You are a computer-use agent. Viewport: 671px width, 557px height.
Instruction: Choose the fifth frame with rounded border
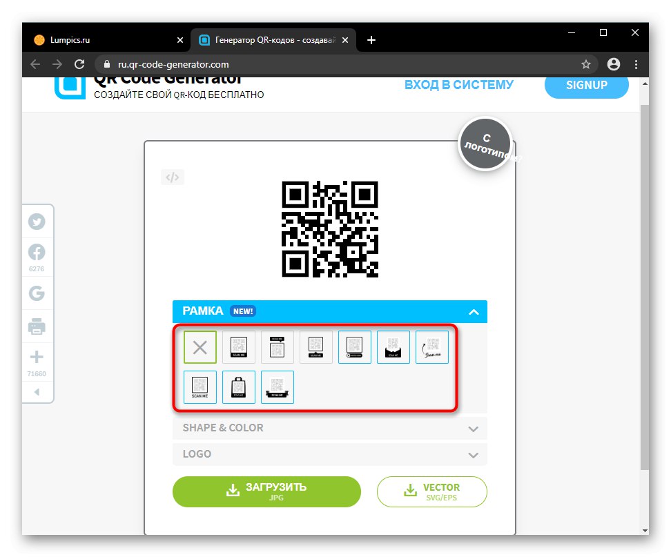[x=355, y=347]
